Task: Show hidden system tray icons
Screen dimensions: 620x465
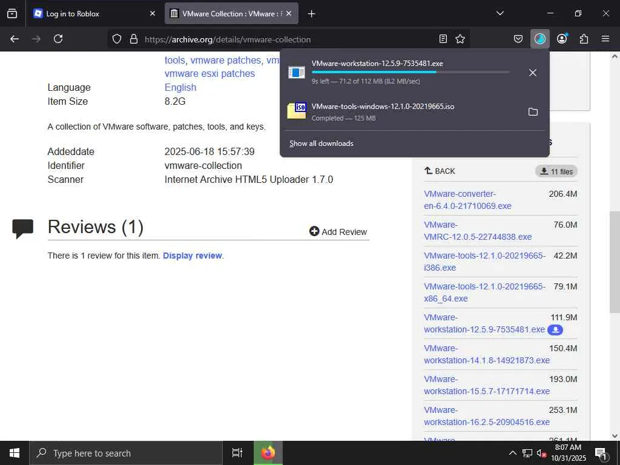Action: tap(512, 453)
